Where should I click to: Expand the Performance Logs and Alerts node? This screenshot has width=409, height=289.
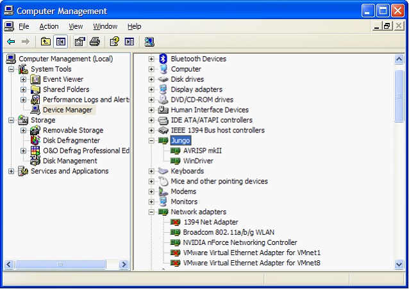(24, 100)
